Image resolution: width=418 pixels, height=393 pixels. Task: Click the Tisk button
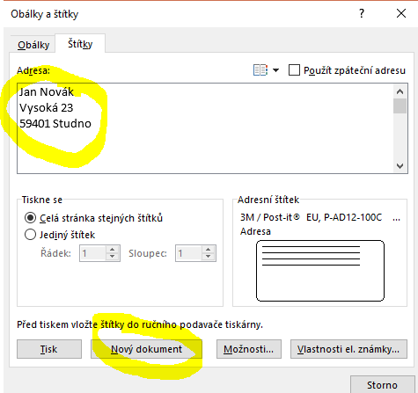pos(49,349)
